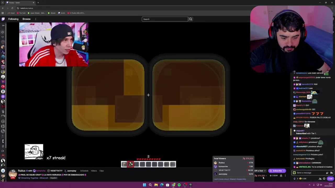Open File Explorer from taskbar

tap(156, 185)
